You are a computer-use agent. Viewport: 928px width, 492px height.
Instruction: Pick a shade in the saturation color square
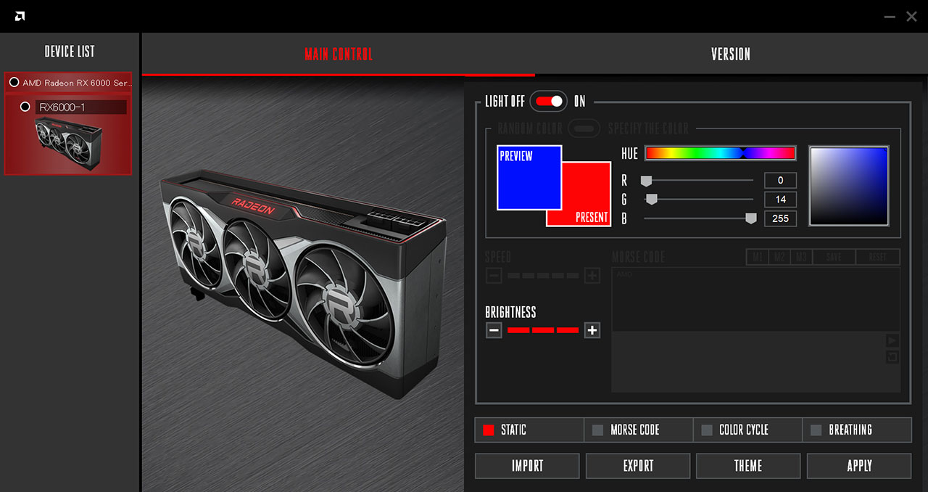(x=849, y=186)
